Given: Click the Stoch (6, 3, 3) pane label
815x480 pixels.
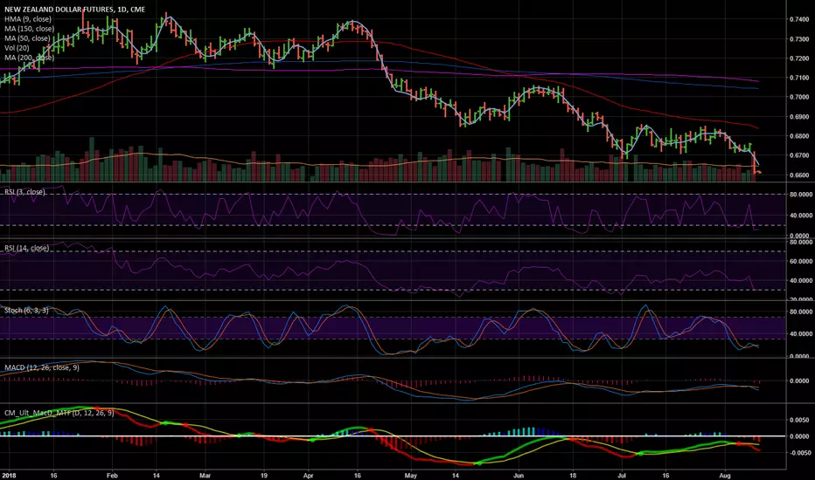Looking at the screenshot, I should click(26, 311).
